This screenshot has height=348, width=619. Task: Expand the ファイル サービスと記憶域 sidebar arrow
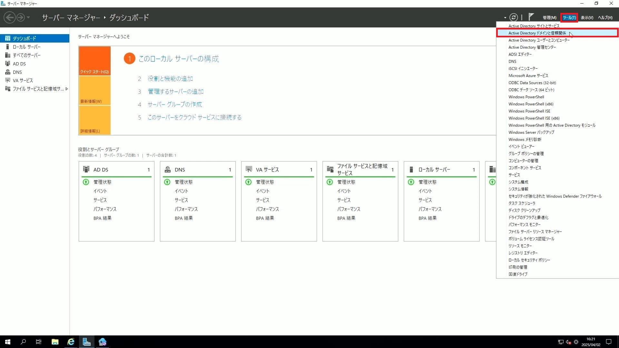66,89
